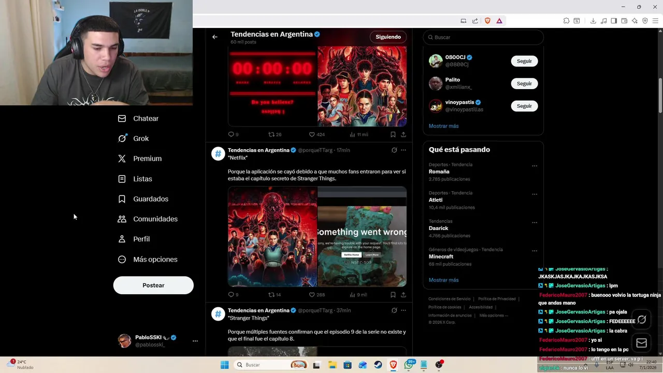Click the Buscar search field on X
663x373 pixels.
(483, 37)
